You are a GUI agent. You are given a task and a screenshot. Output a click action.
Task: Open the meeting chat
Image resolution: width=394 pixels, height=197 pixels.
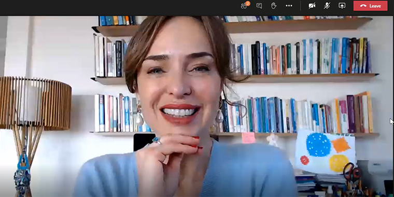[259, 6]
